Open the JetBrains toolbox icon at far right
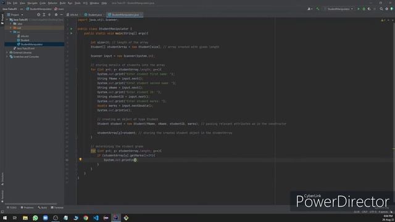Screen dimensions: 395x222 click(392, 9)
